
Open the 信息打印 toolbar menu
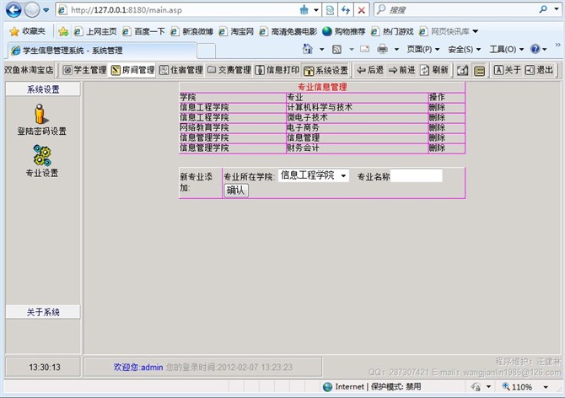tap(277, 70)
